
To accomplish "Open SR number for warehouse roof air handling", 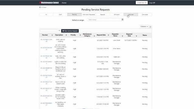I will click(46, 69).
